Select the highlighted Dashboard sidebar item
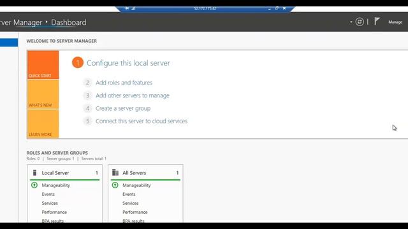 [9, 43]
